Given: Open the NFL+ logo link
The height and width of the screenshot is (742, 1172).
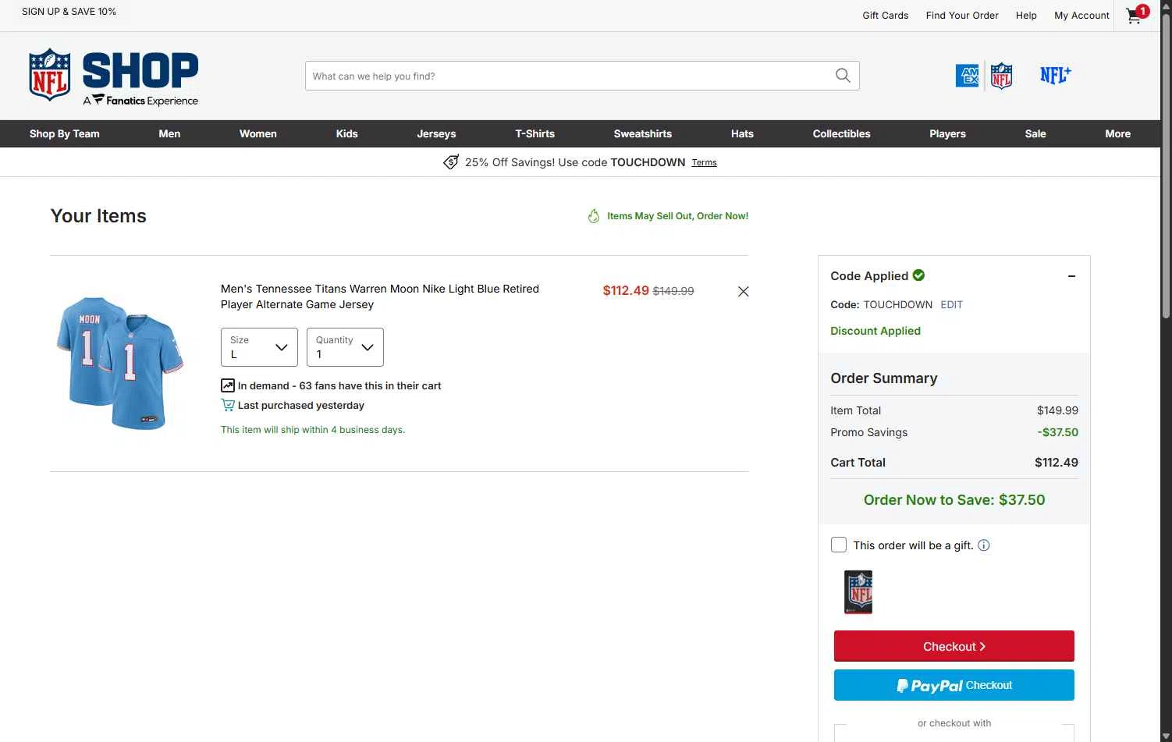Looking at the screenshot, I should click(x=1055, y=75).
